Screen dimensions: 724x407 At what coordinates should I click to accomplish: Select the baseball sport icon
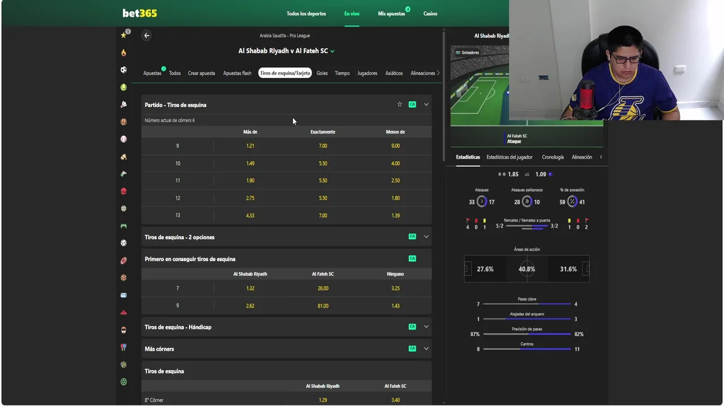click(123, 139)
